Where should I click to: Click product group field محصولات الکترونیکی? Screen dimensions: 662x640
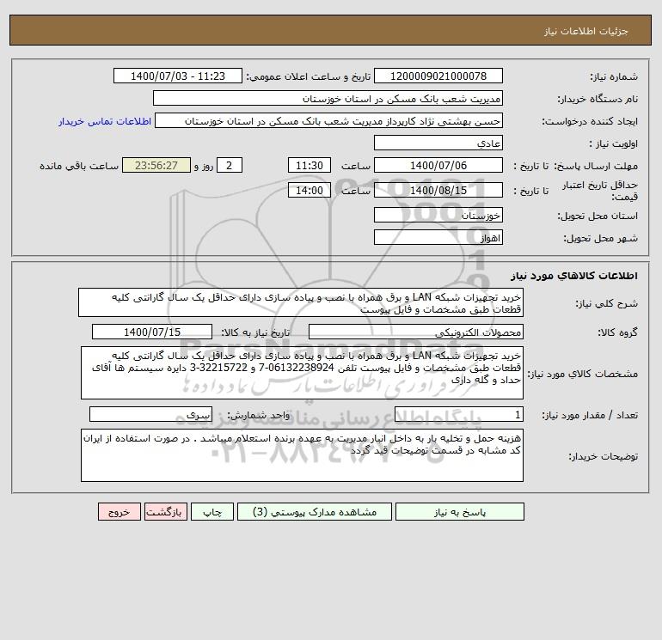(x=416, y=332)
